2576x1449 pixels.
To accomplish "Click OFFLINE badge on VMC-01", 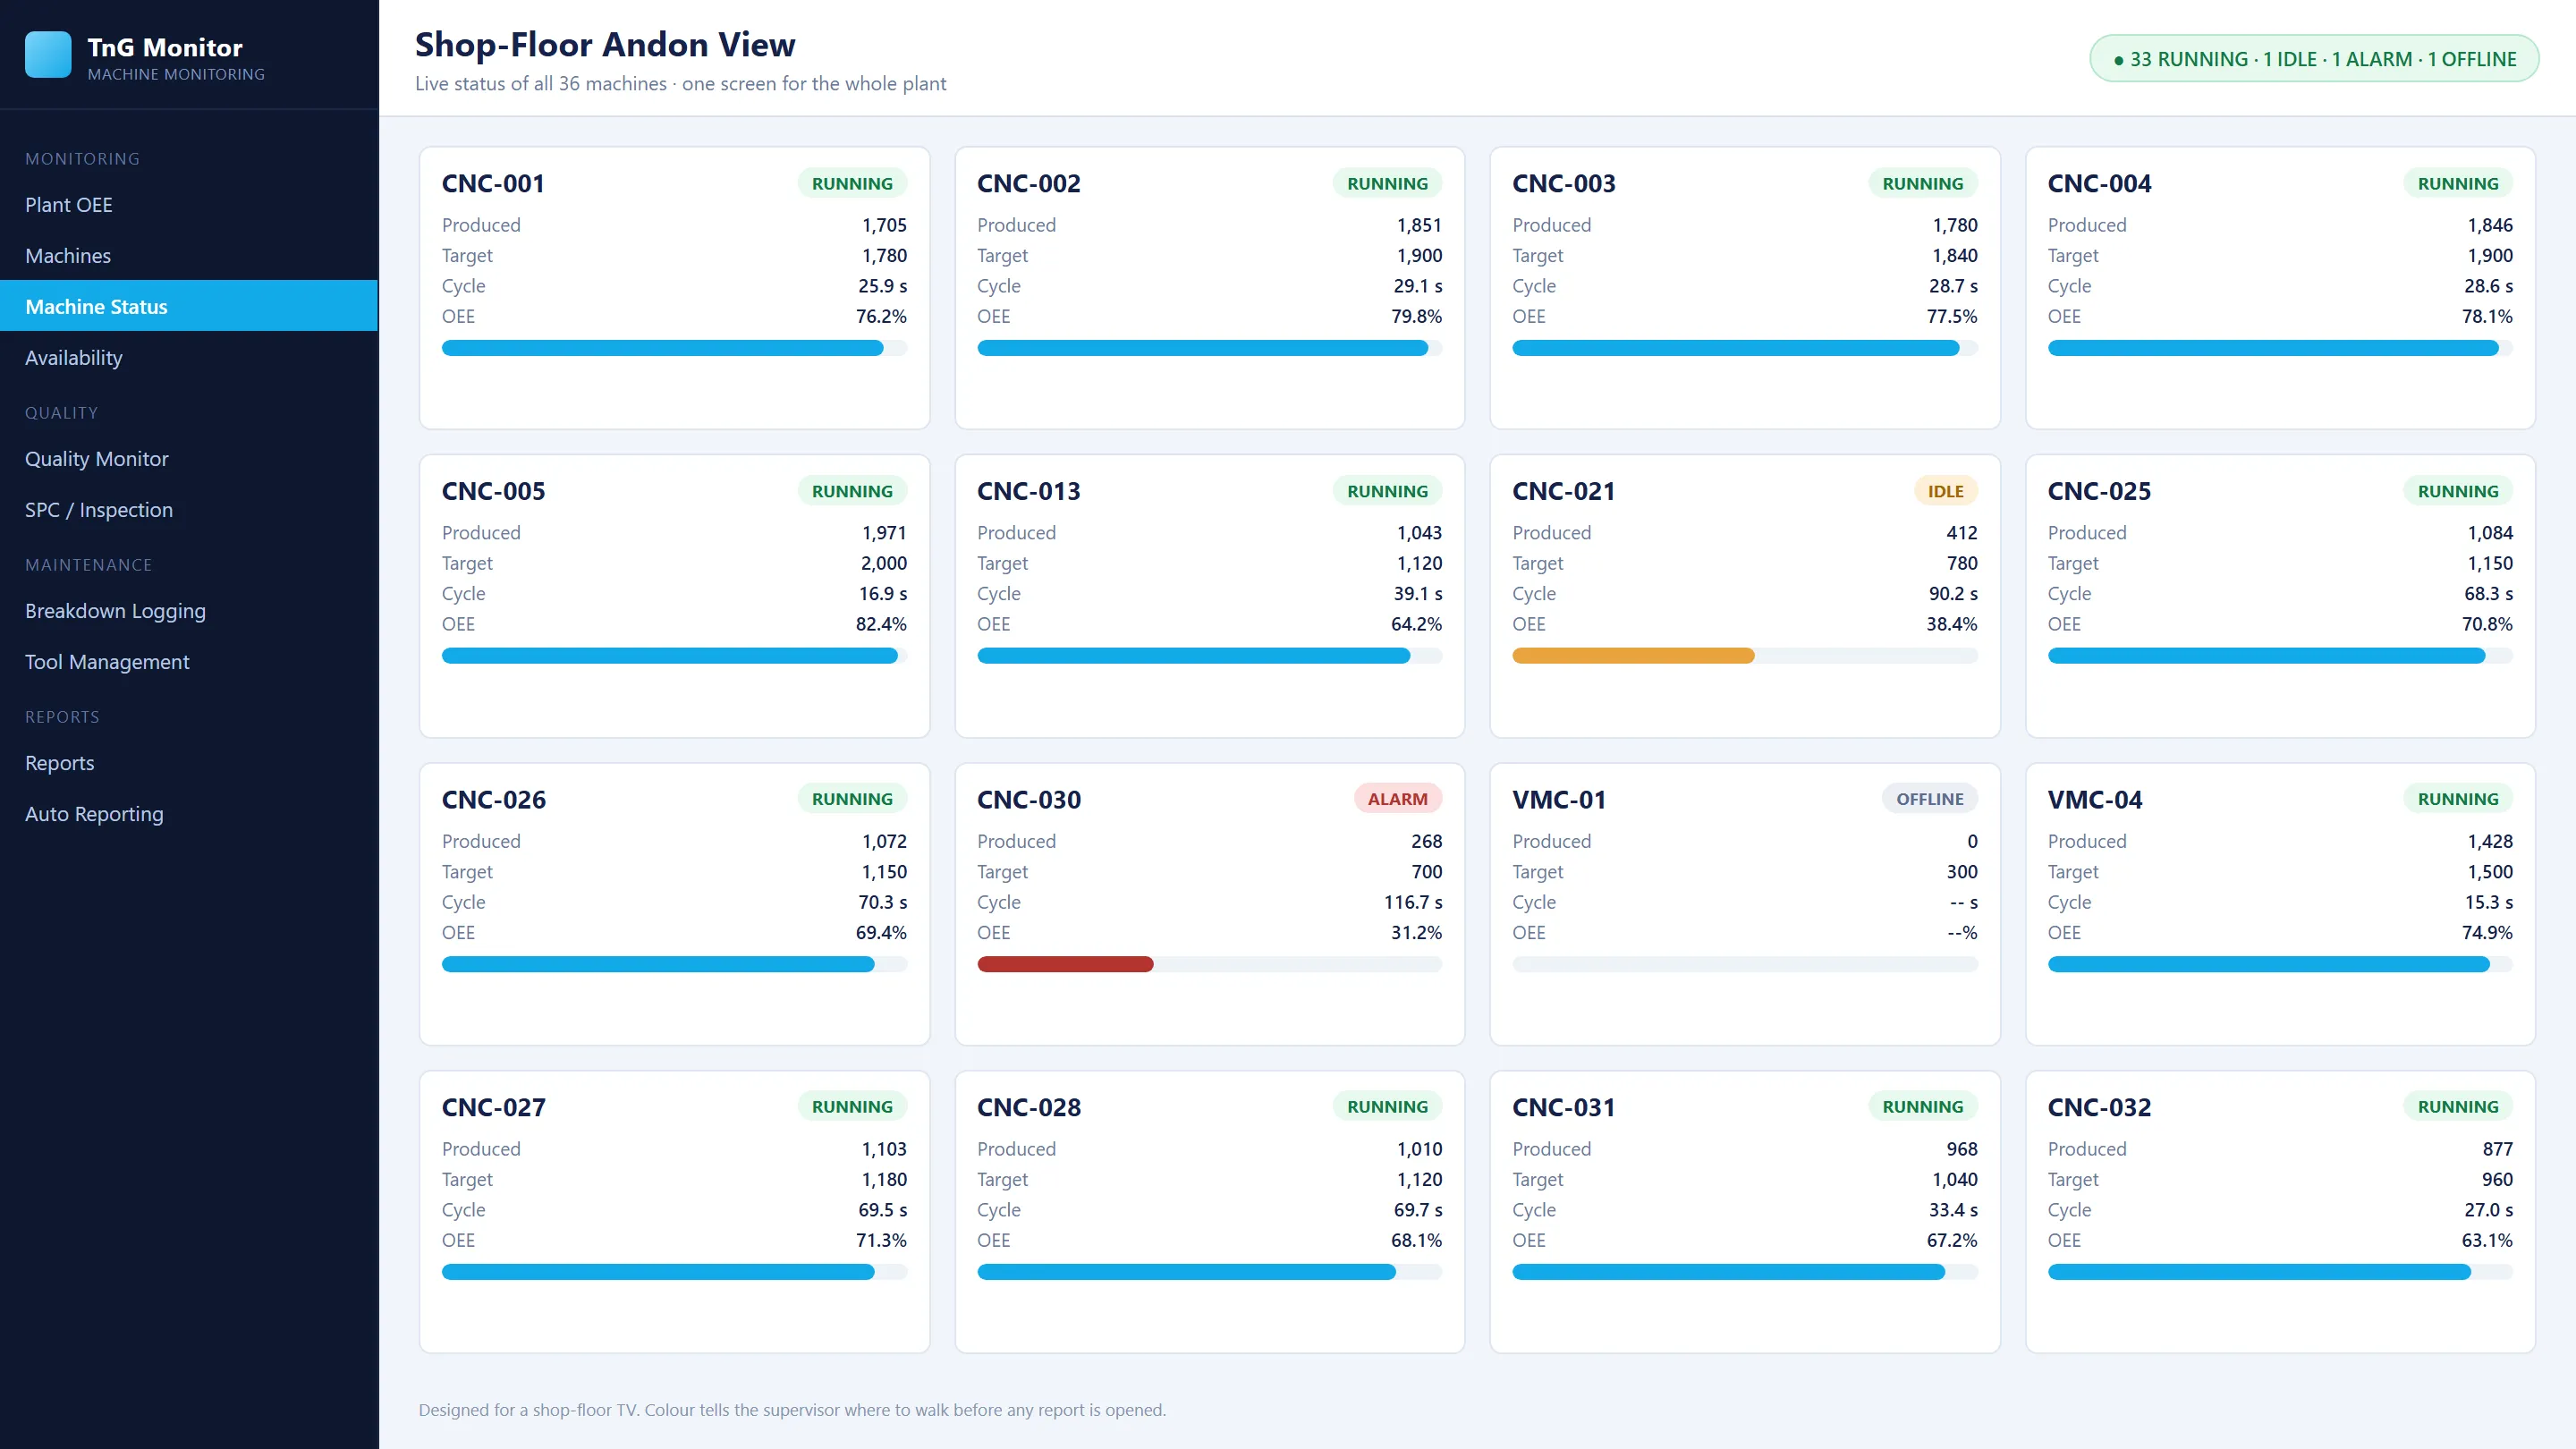I will pos(1929,799).
